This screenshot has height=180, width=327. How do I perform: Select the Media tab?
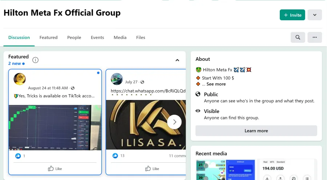tap(120, 37)
